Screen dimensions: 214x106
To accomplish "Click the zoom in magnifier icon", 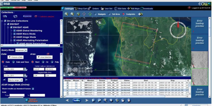I will 72,14.
